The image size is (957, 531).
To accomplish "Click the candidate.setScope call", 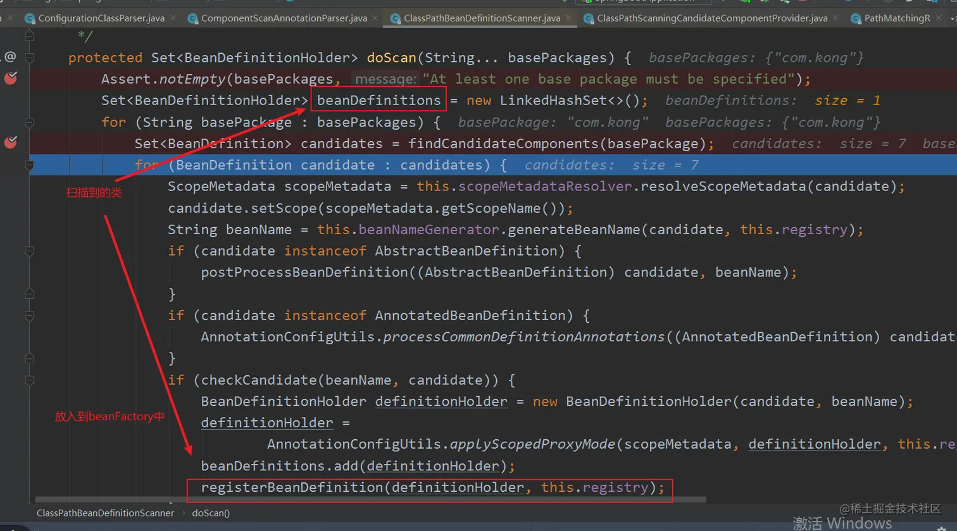I will 370,208.
